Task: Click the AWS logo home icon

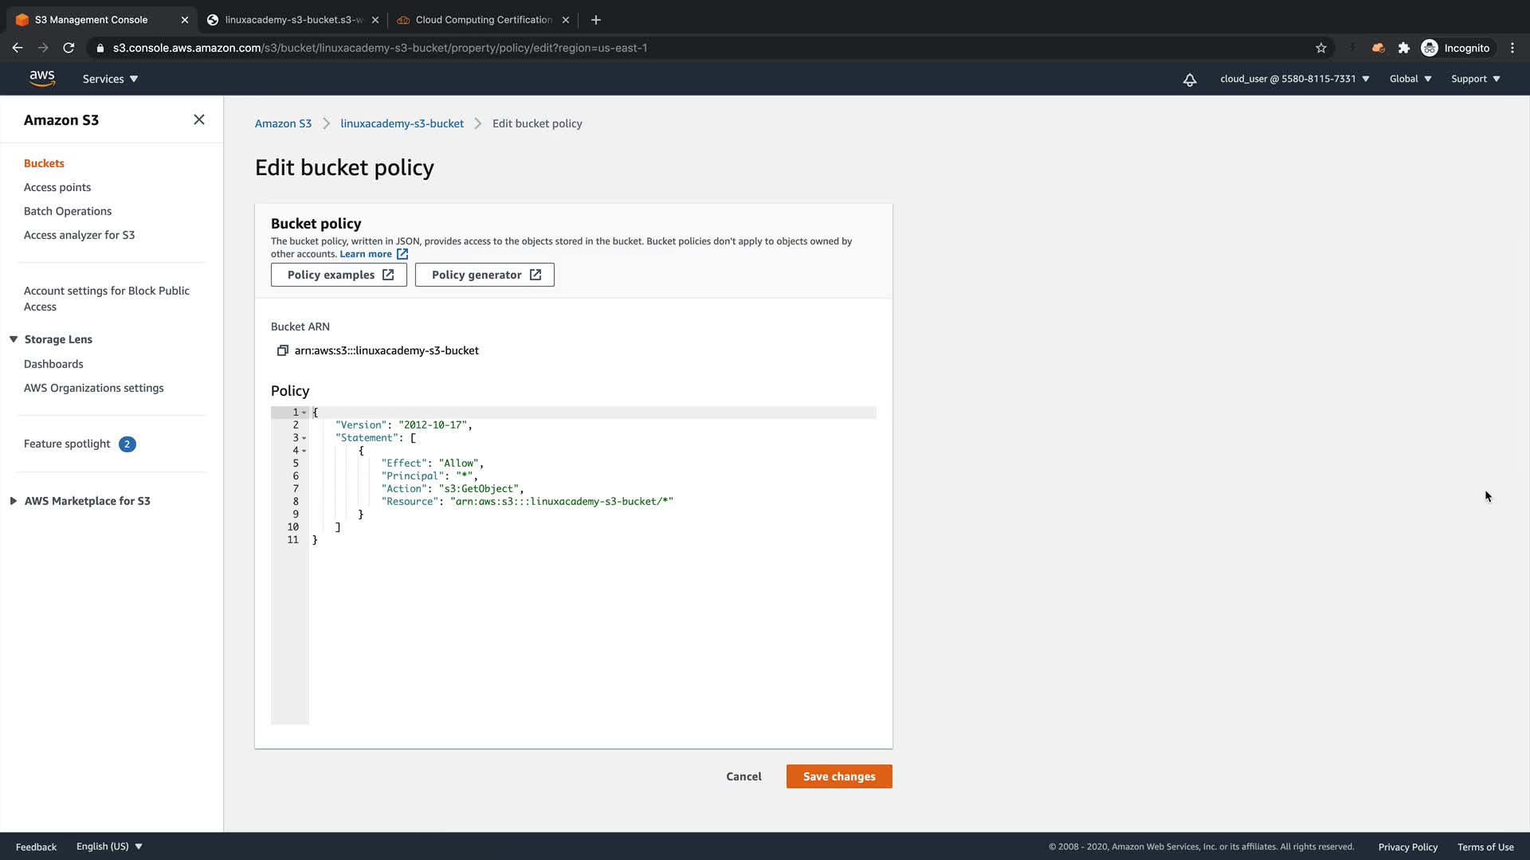Action: coord(41,78)
